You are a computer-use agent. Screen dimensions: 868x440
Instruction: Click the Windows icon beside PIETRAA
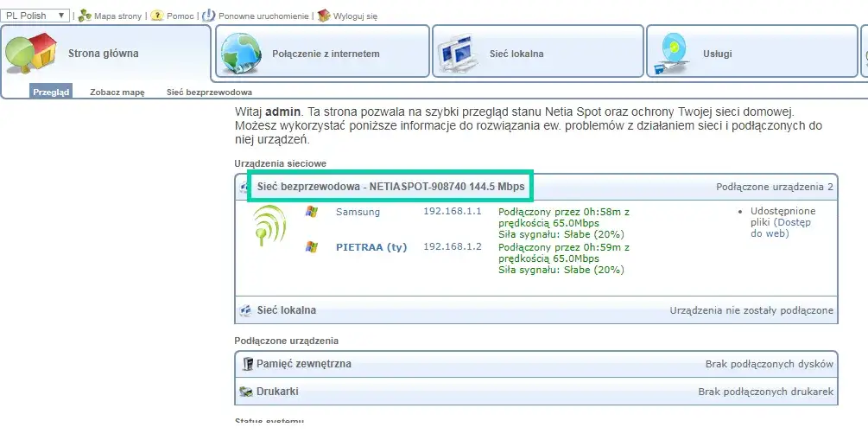pos(312,247)
